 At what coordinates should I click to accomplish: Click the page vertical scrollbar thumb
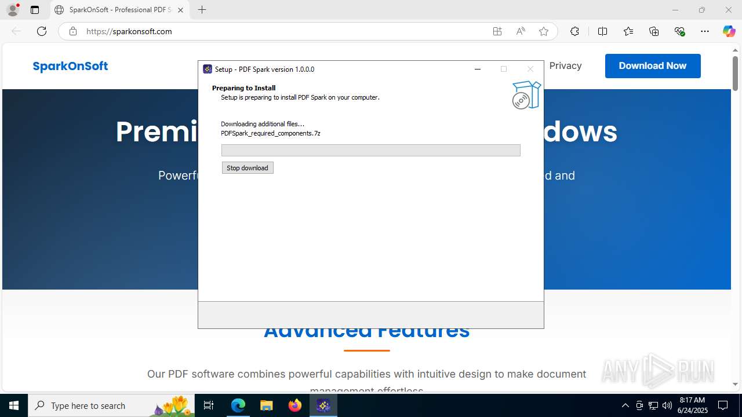[735, 73]
